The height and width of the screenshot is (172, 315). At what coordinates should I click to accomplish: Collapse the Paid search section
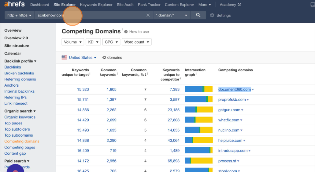[17, 161]
